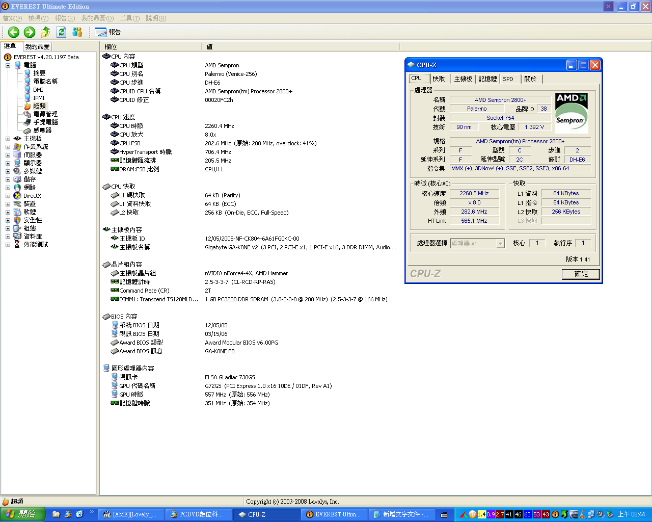Click the green Back arrow toolbar icon
This screenshot has width=652, height=522.
[14, 32]
